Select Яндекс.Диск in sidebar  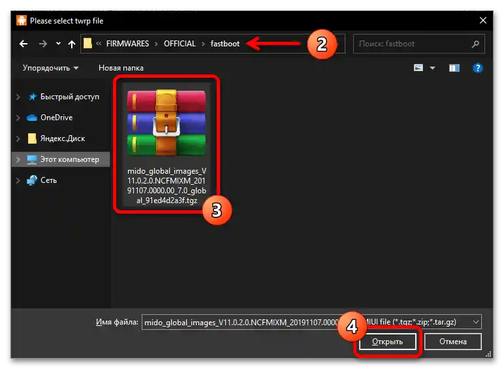click(63, 138)
